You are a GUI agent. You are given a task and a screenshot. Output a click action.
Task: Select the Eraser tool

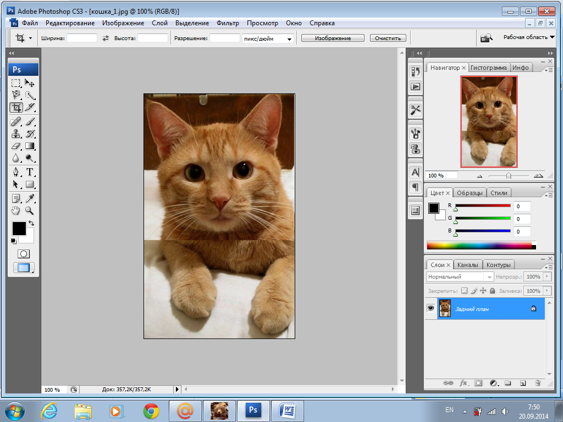(x=16, y=146)
